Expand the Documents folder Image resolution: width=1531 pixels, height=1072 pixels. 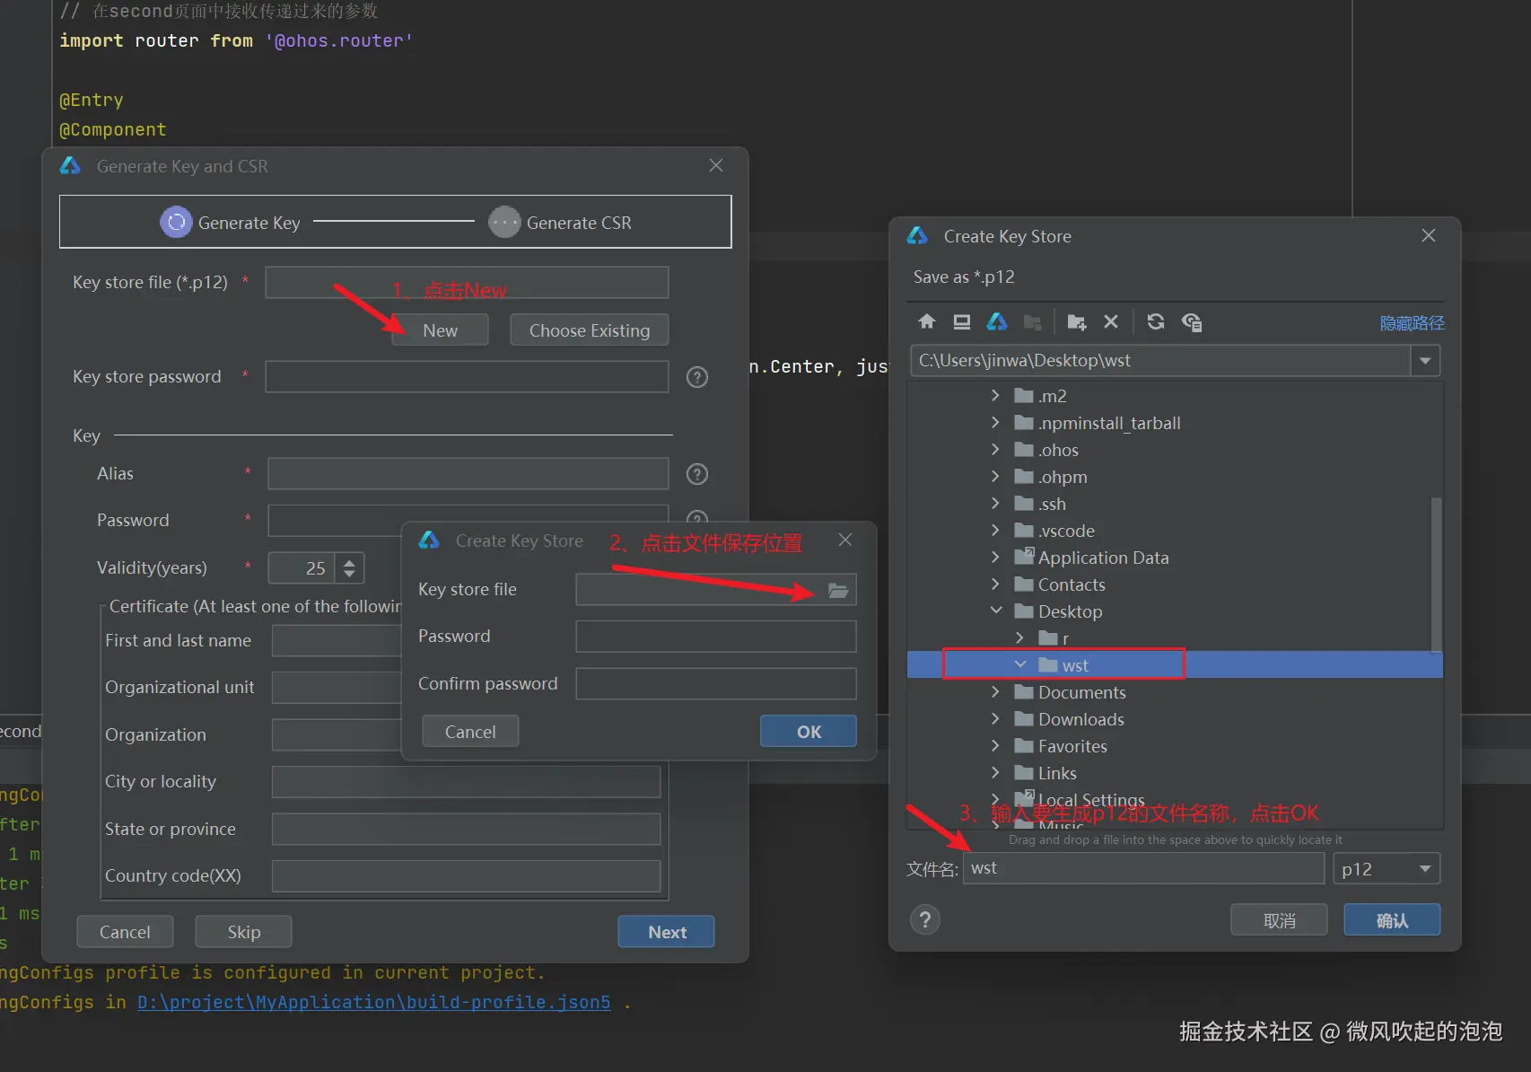point(995,692)
